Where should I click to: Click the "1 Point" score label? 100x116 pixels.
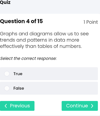[x=91, y=22]
